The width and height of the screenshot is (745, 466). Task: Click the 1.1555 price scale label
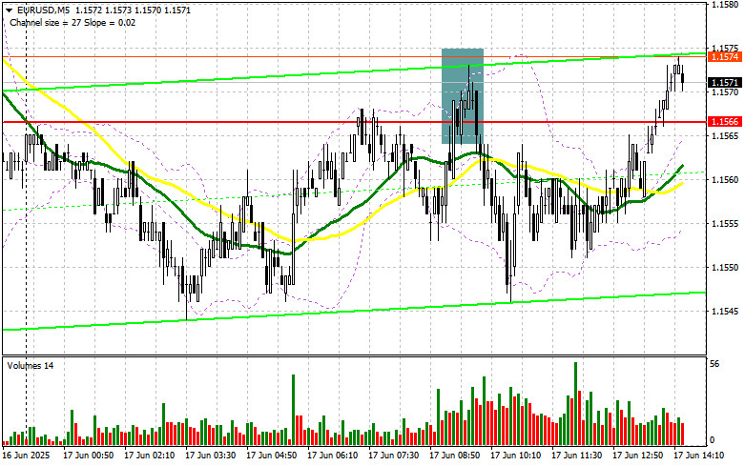click(x=725, y=224)
